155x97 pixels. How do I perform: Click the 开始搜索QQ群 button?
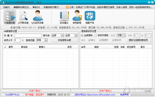pyautogui.click(x=64, y=40)
